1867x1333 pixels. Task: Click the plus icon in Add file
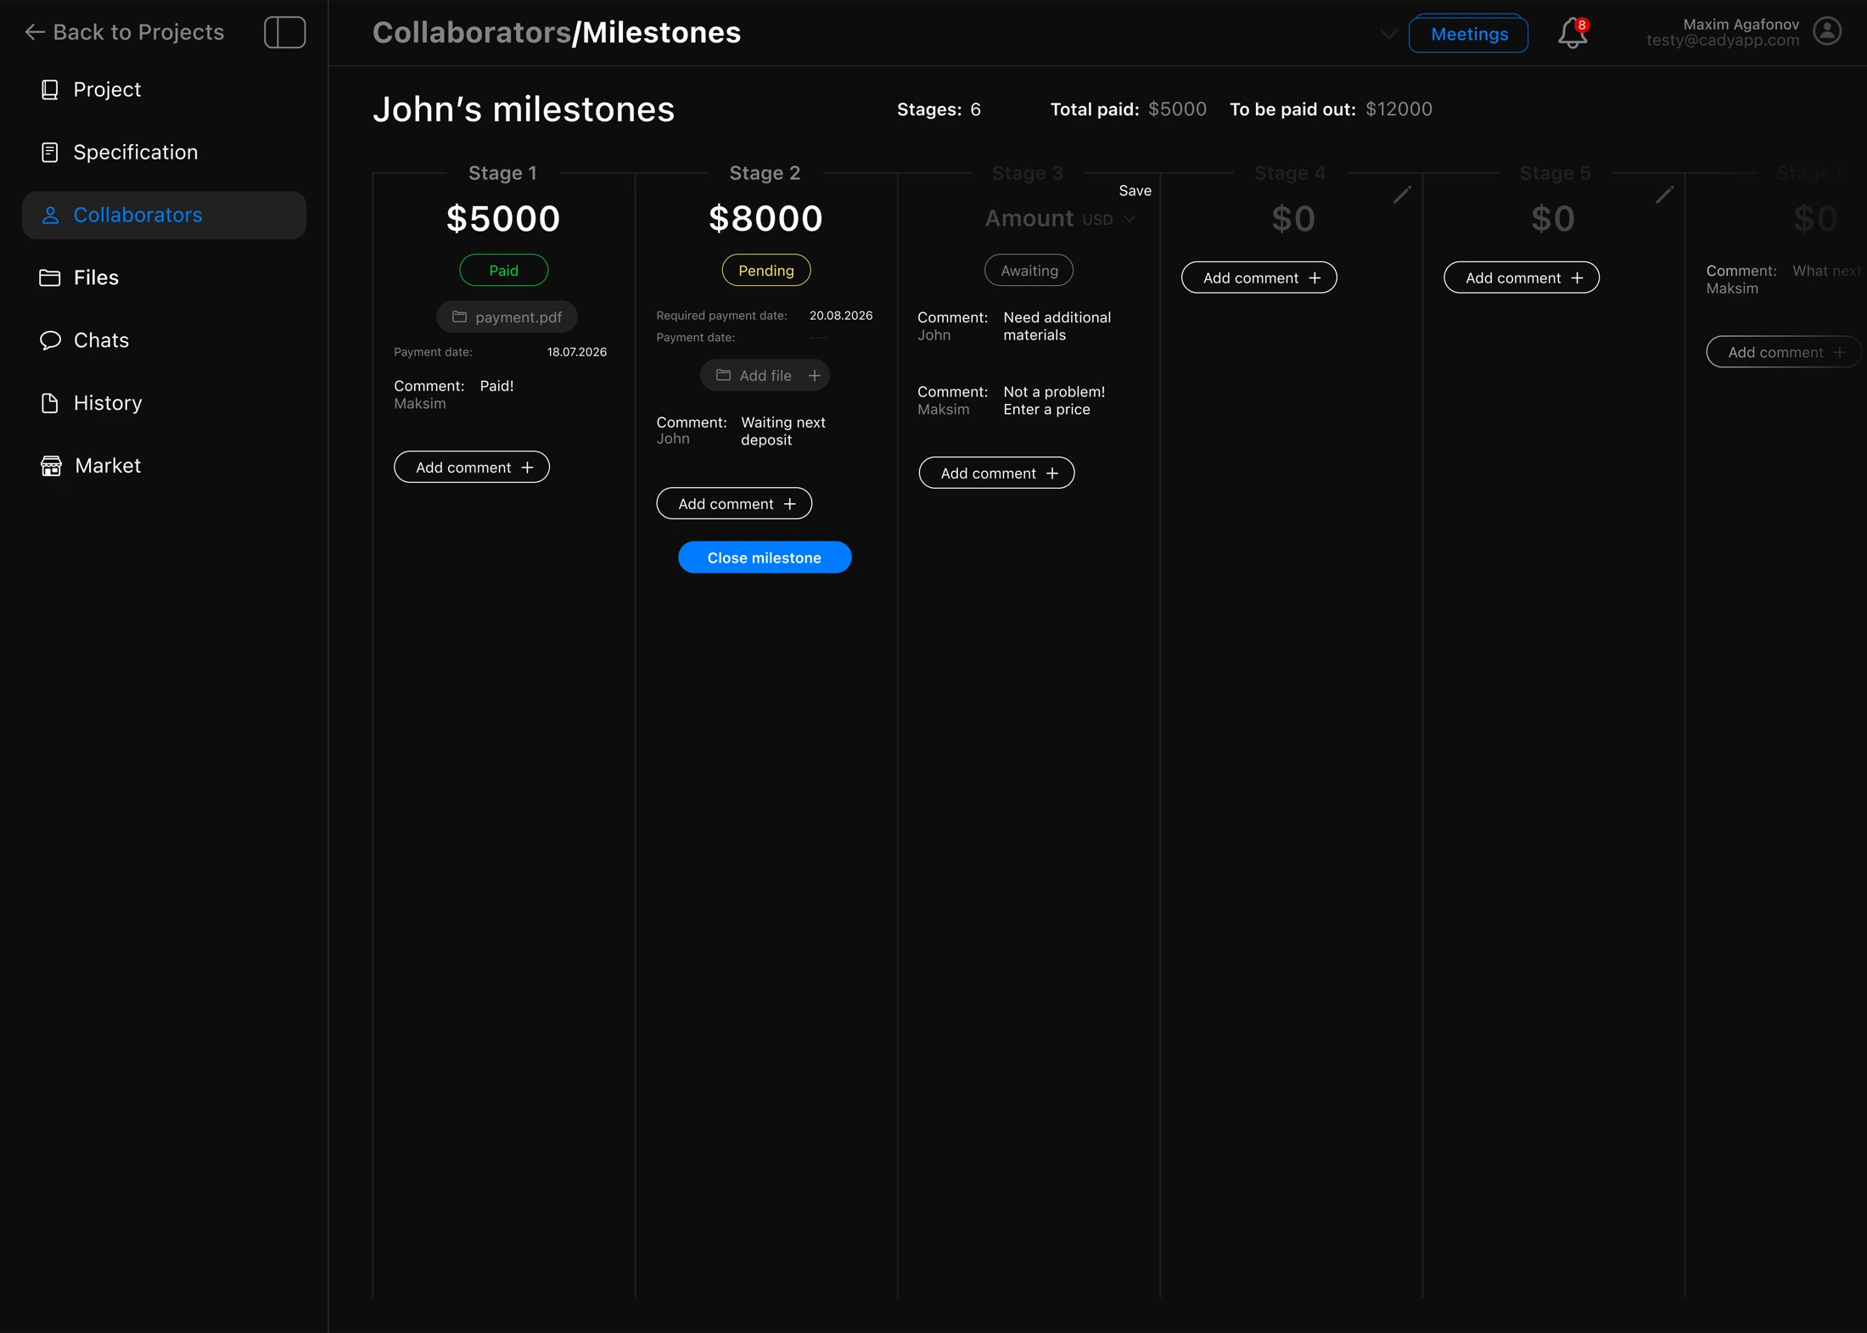point(814,375)
